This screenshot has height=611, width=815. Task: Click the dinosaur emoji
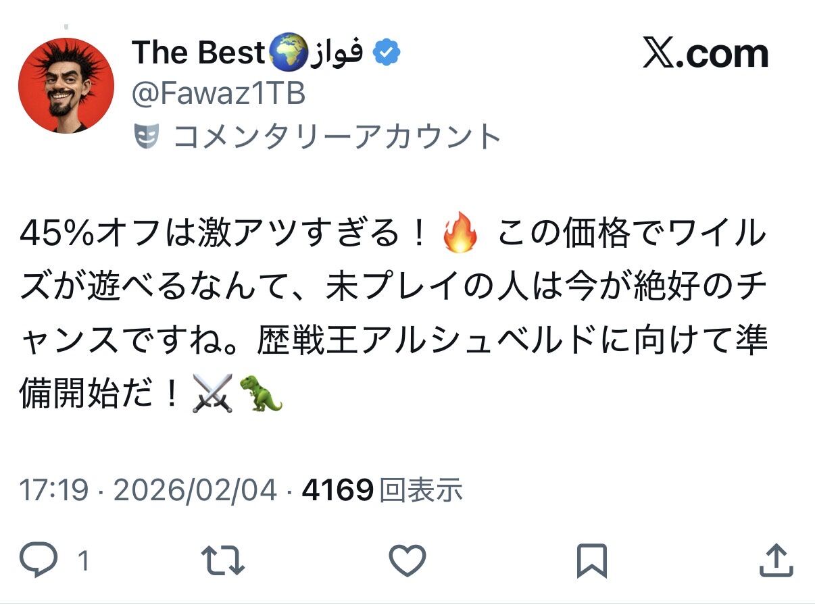(x=260, y=394)
